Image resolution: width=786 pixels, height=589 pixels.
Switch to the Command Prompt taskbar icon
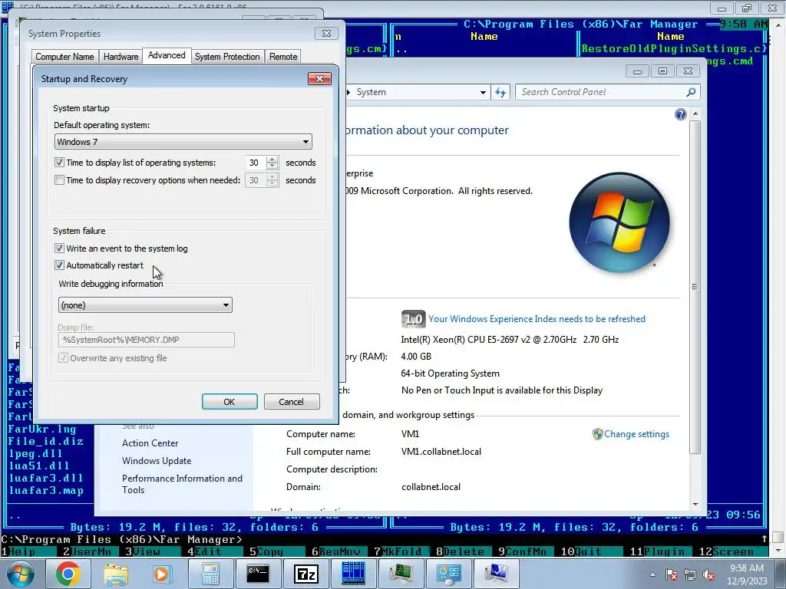(258, 574)
